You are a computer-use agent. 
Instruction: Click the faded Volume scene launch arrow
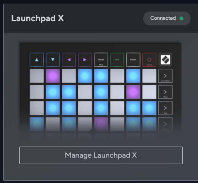(165, 124)
